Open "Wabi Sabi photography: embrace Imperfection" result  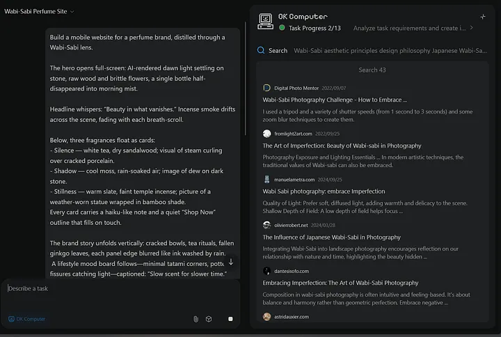pyautogui.click(x=324, y=191)
